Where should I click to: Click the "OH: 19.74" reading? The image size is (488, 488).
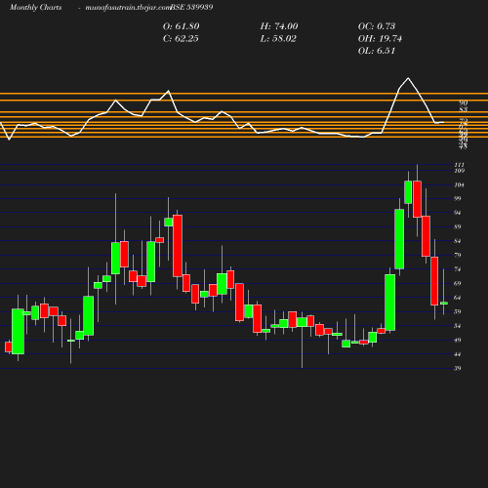[x=380, y=39]
